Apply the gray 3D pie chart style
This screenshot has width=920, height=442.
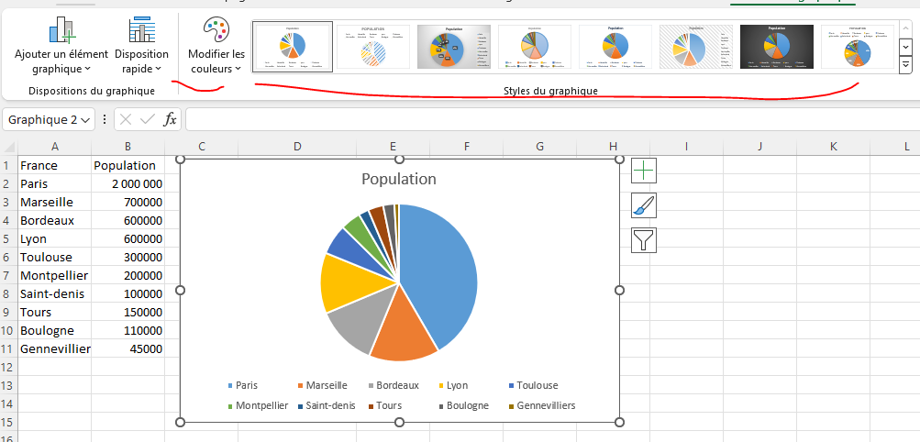coord(453,46)
